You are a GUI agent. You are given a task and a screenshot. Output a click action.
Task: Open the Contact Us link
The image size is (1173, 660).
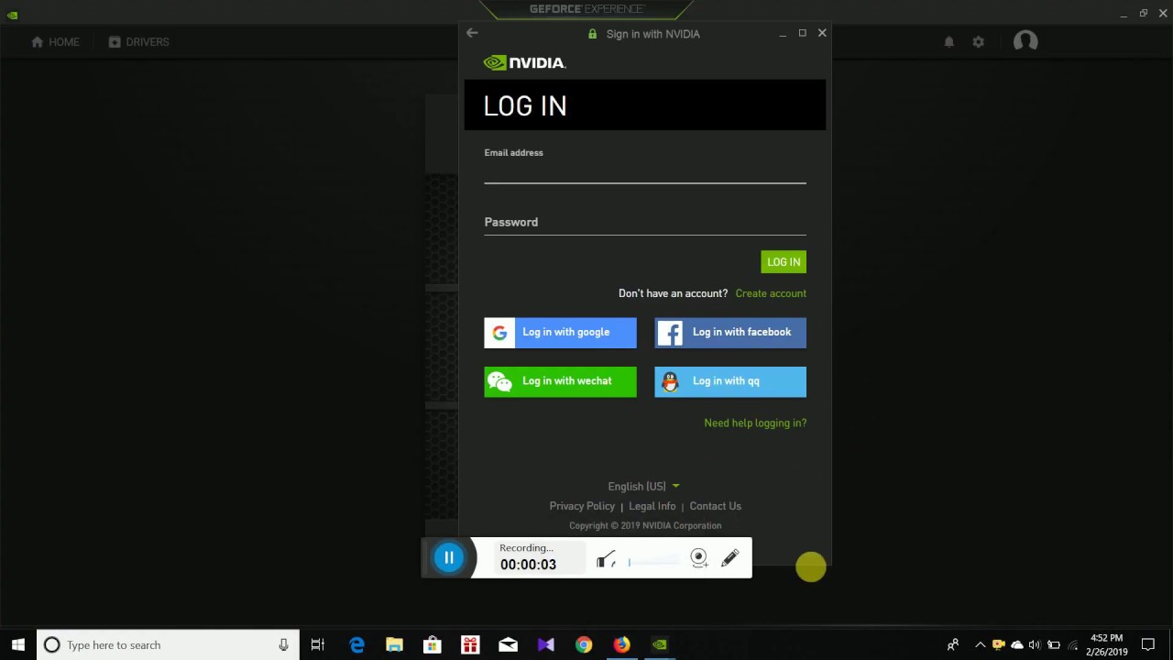point(715,506)
